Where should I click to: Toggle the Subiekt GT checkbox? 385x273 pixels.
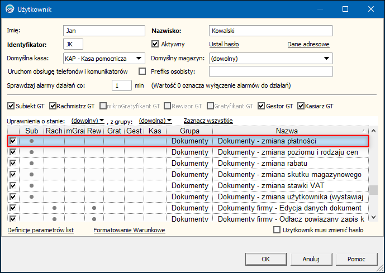tap(11, 106)
